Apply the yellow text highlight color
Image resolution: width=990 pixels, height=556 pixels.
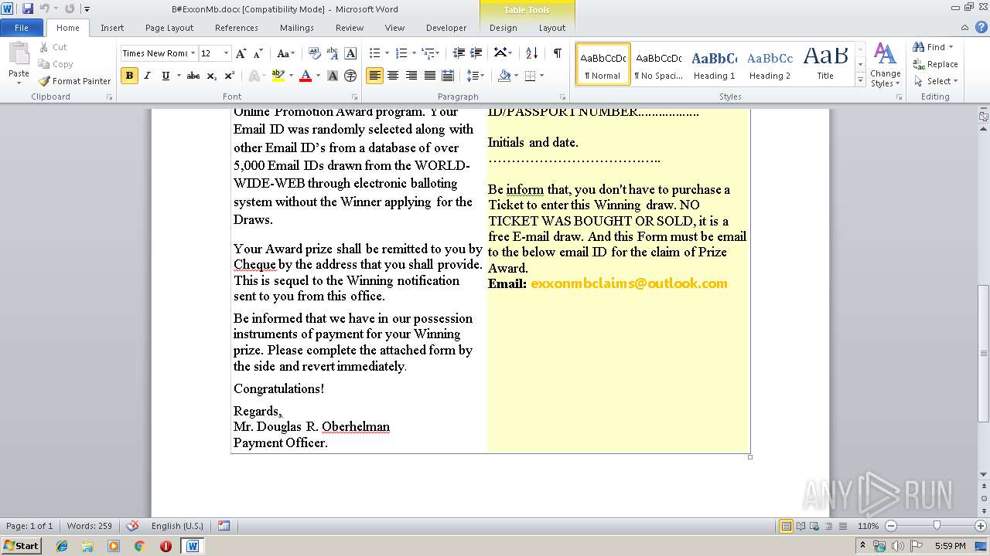[278, 76]
